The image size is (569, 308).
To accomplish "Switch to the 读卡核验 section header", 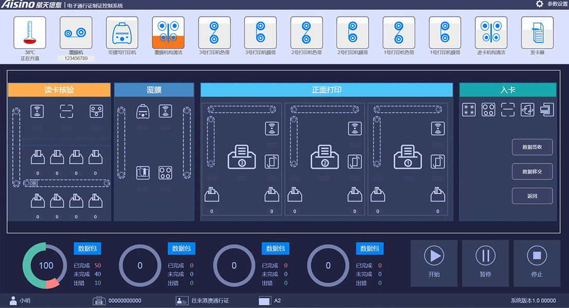I will click(x=59, y=90).
